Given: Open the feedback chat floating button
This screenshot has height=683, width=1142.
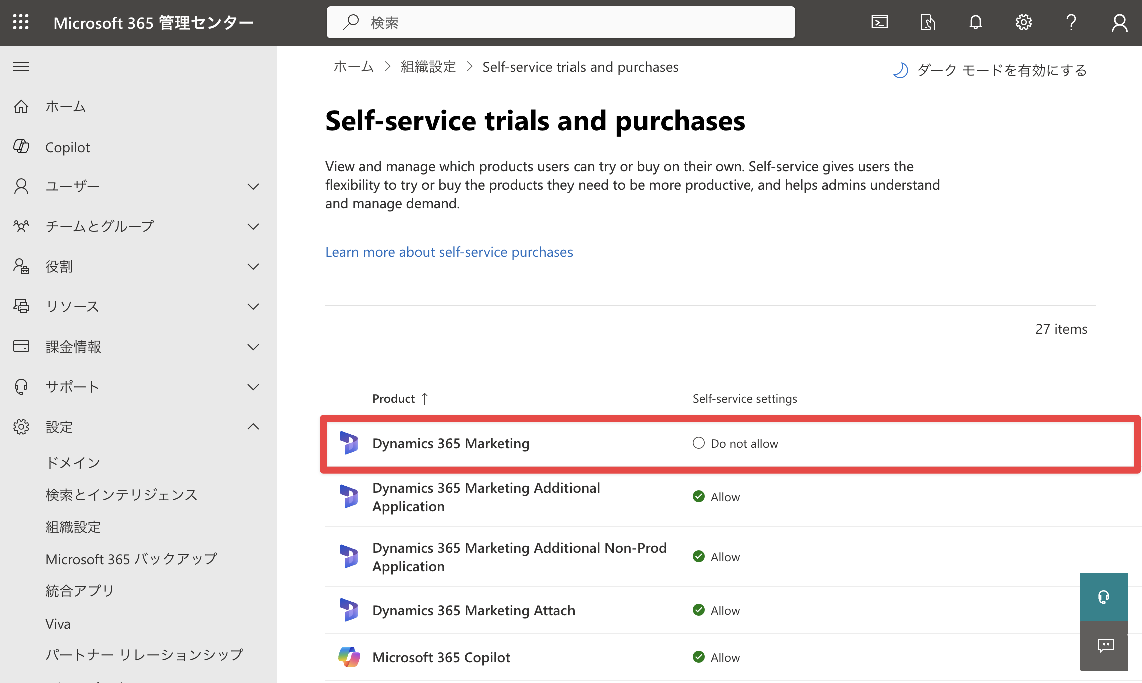Looking at the screenshot, I should [1103, 646].
